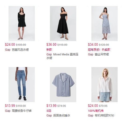Click the $34.00 sale price
This screenshot has width=124, height=124.
tap(93, 45)
